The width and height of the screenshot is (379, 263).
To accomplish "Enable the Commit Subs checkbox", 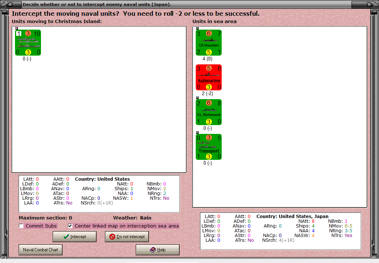I will point(21,226).
